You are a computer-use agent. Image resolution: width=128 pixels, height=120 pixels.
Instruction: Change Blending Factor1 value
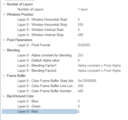click(99, 66)
